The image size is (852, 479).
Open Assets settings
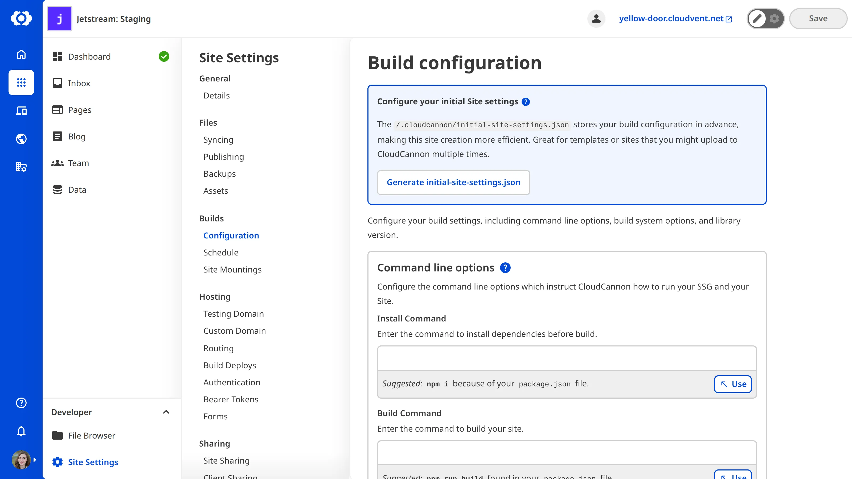[x=216, y=191]
